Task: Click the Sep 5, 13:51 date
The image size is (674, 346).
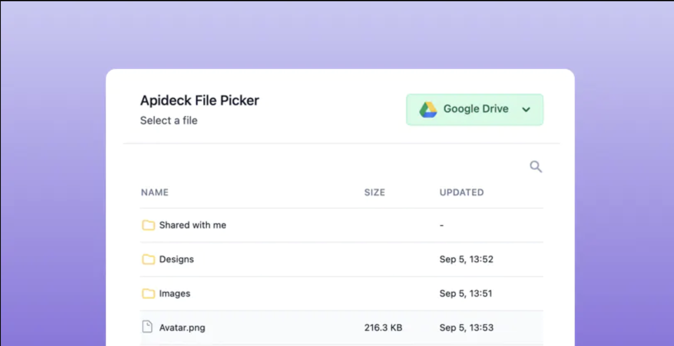Action: tap(466, 294)
